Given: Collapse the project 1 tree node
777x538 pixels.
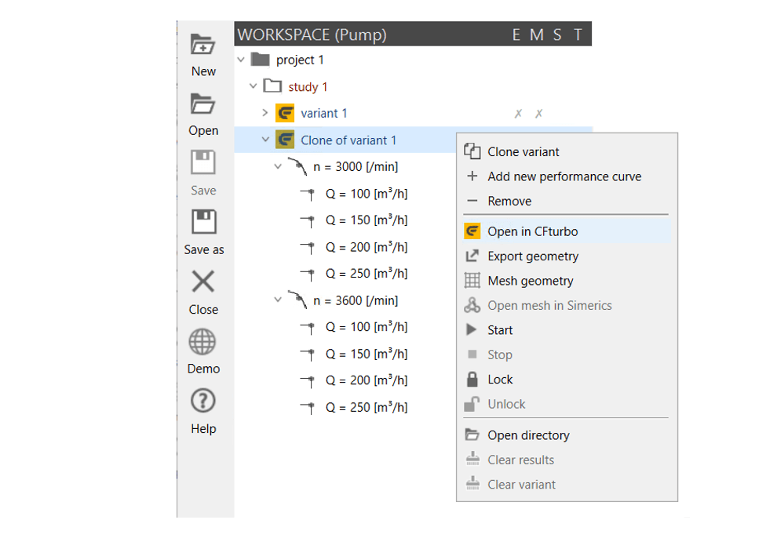Looking at the screenshot, I should pos(241,60).
